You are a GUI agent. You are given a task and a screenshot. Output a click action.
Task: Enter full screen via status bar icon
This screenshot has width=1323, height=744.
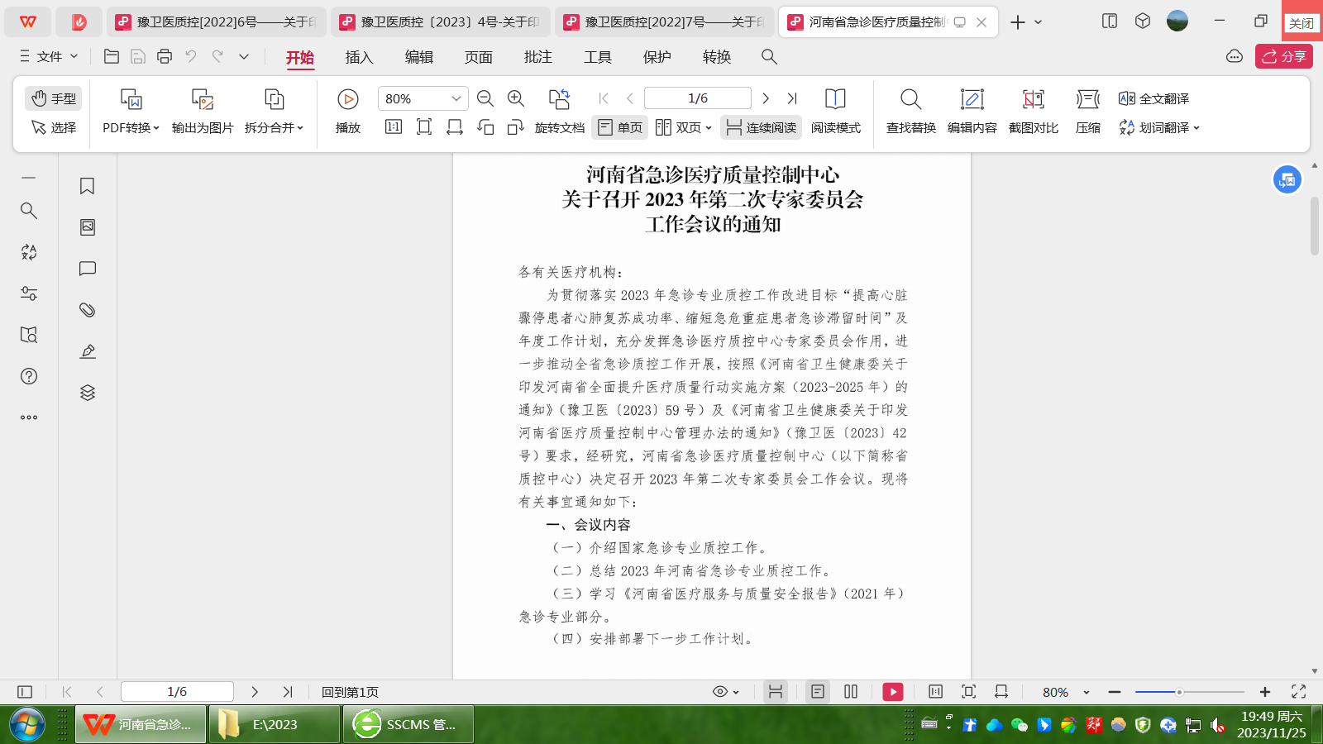(x=1299, y=692)
